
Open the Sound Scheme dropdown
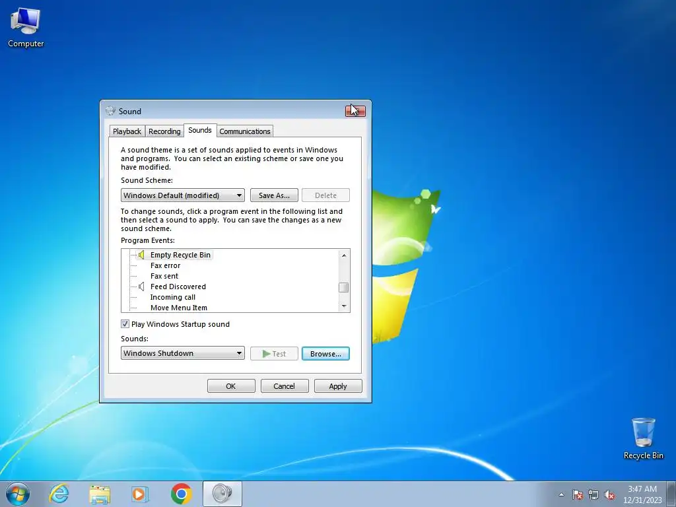(183, 195)
